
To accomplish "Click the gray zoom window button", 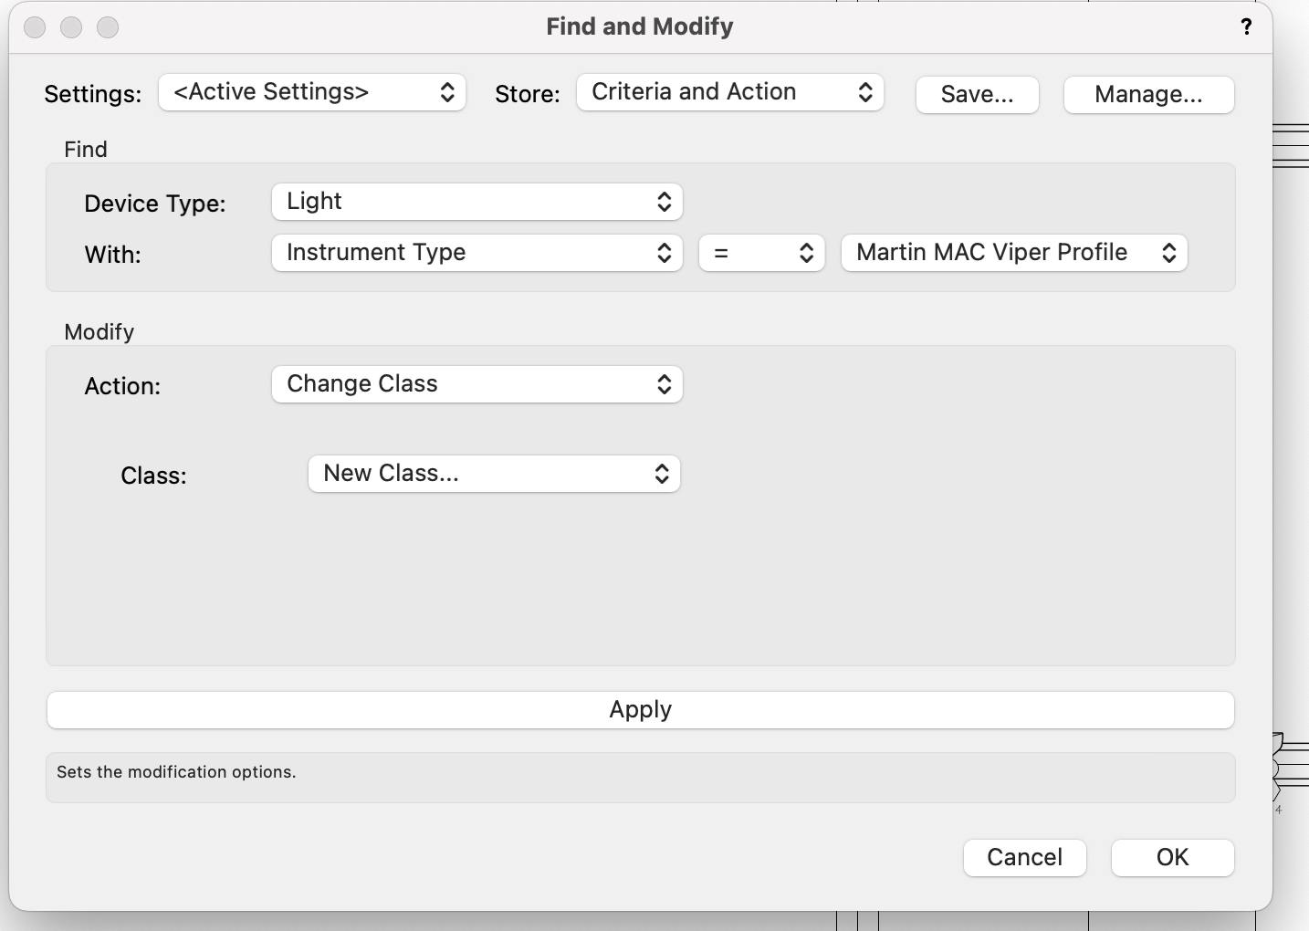I will coord(108,27).
